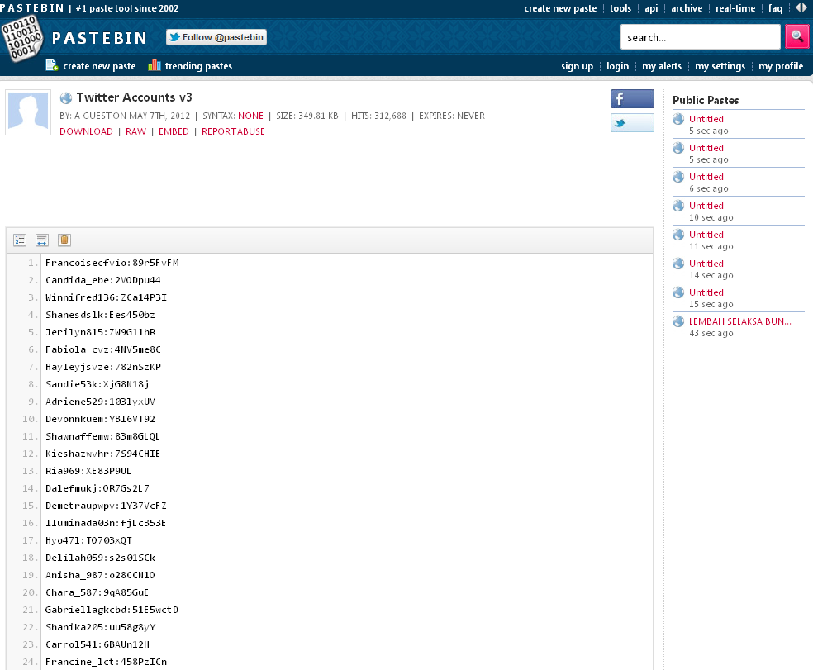The height and width of the screenshot is (670, 813).
Task: Open the real-time page
Action: point(735,8)
